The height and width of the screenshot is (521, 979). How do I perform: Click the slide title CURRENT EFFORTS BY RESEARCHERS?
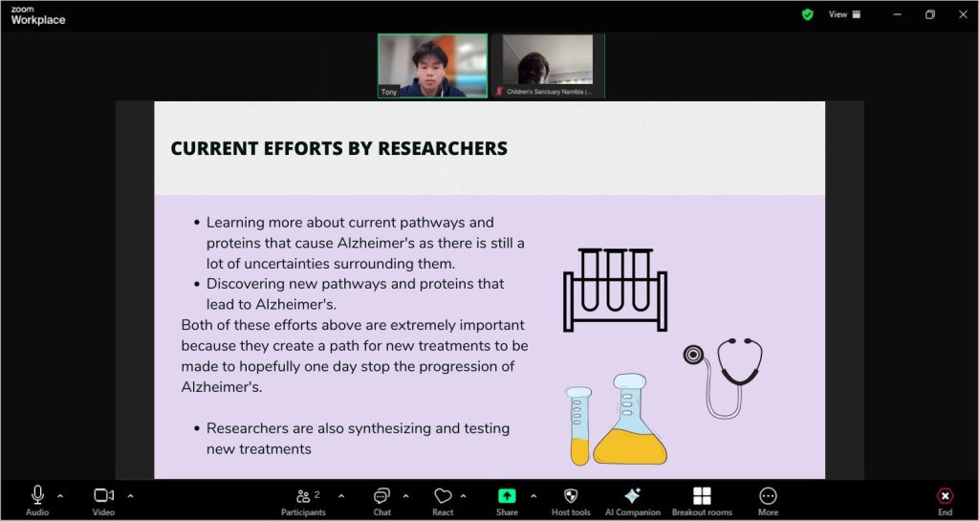339,148
